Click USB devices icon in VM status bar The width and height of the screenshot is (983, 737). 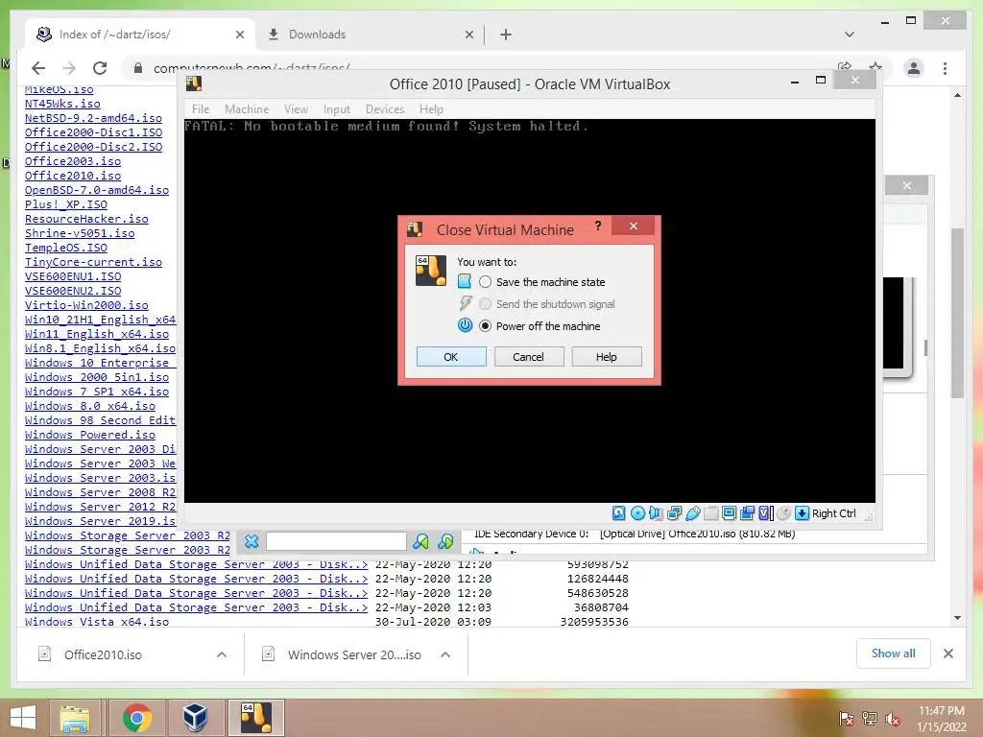point(693,513)
